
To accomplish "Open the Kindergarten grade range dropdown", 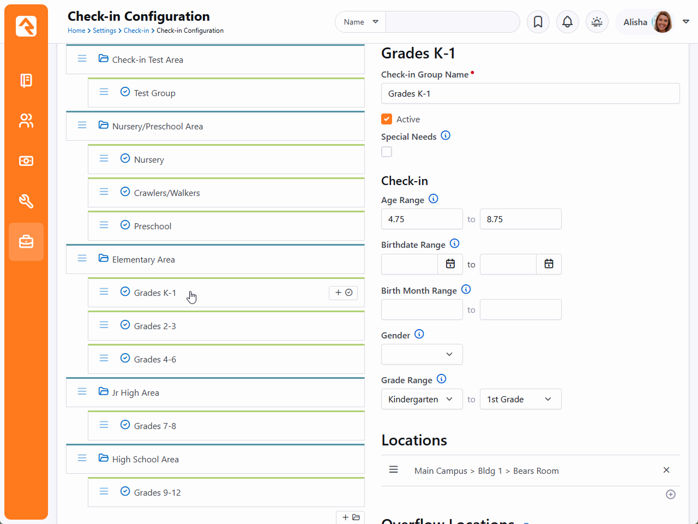I will pyautogui.click(x=422, y=399).
